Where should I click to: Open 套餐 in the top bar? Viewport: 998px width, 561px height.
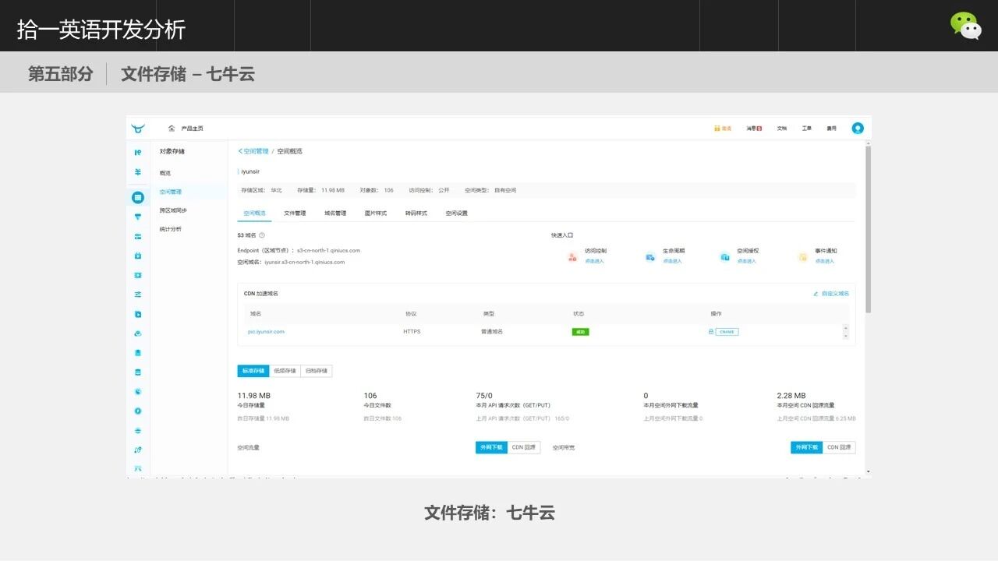727,129
